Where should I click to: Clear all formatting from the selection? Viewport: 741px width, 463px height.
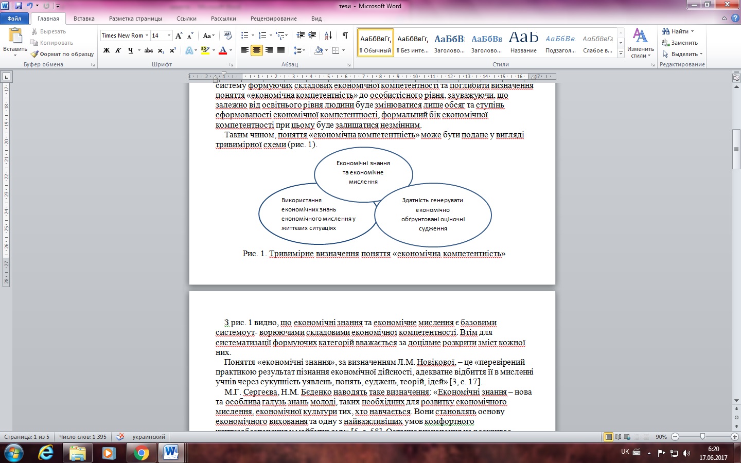click(228, 35)
